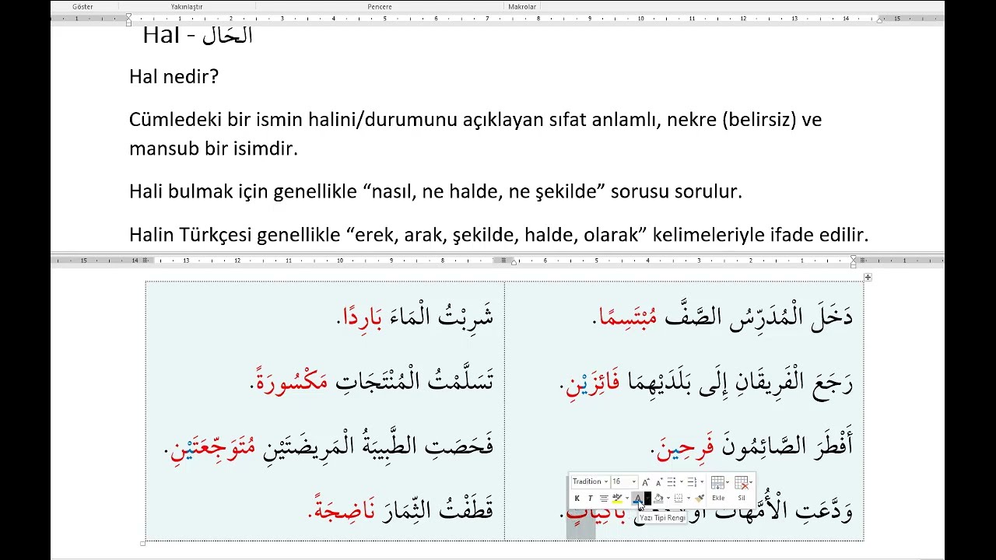996x560 pixels.
Task: Open bullet list style dropdown arrow
Action: [x=682, y=482]
